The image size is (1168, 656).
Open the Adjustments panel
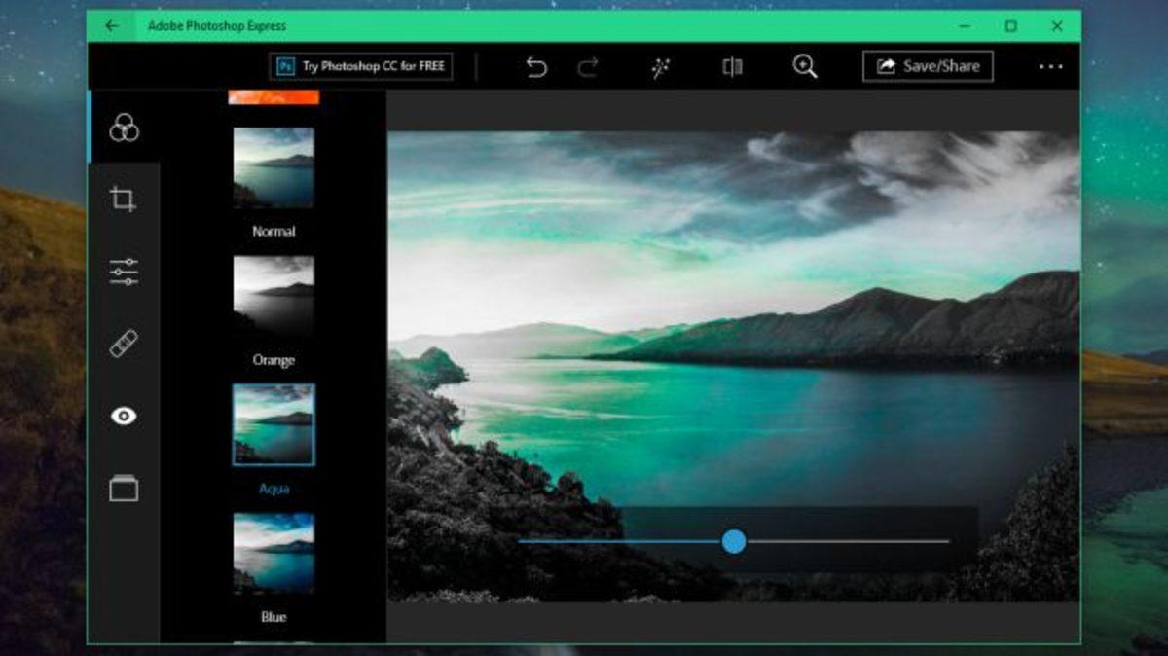[124, 273]
